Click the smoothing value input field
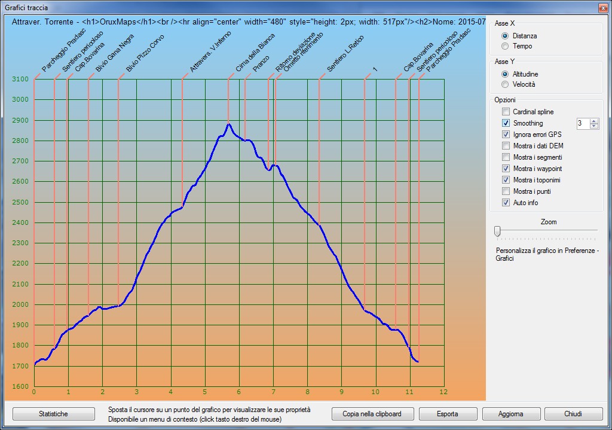612x430 pixels. pyautogui.click(x=583, y=123)
